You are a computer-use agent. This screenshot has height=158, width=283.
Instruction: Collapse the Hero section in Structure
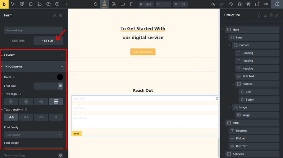tap(223, 30)
